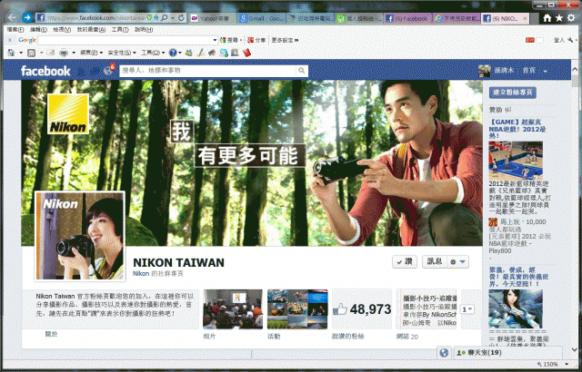The image size is (582, 372).
Task: Switch to the Gmail tab
Action: (x=261, y=18)
